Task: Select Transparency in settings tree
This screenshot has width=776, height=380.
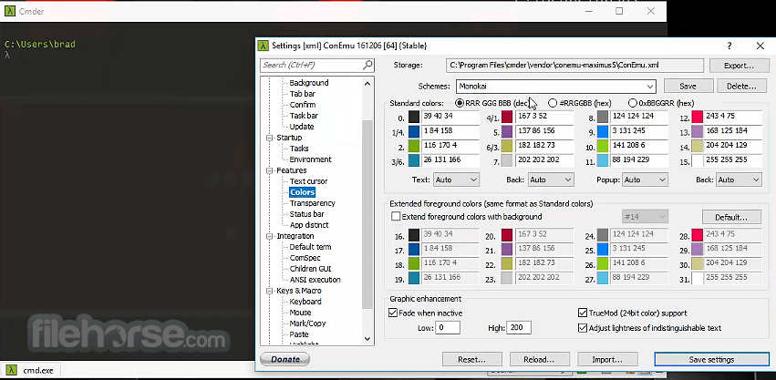Action: tap(312, 203)
